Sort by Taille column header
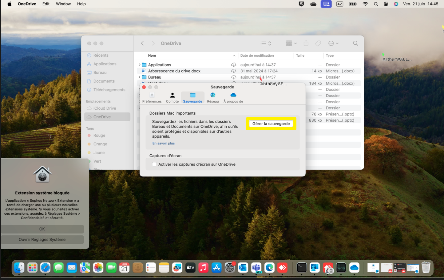 300,55
